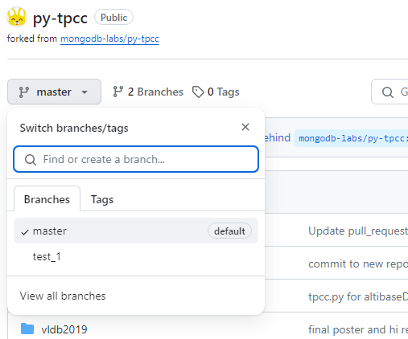This screenshot has height=339, width=408.
Task: Click the repository owner avatar
Action: click(17, 17)
